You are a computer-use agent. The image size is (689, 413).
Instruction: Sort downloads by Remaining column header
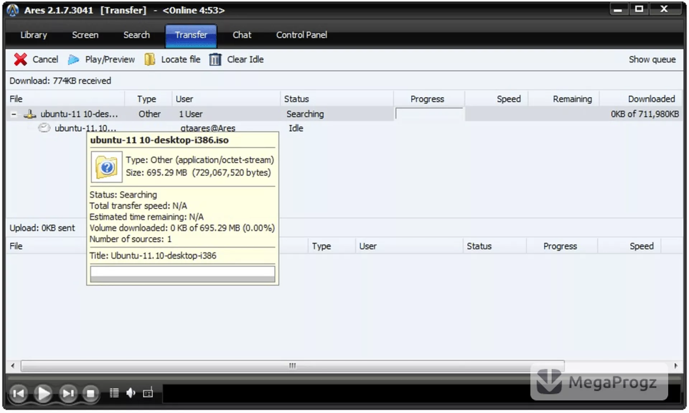click(563, 99)
